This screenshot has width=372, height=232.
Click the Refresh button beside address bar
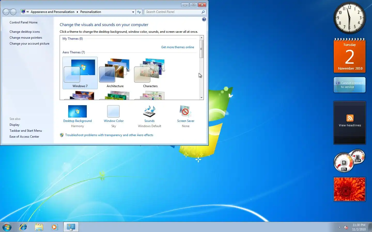pyautogui.click(x=139, y=12)
